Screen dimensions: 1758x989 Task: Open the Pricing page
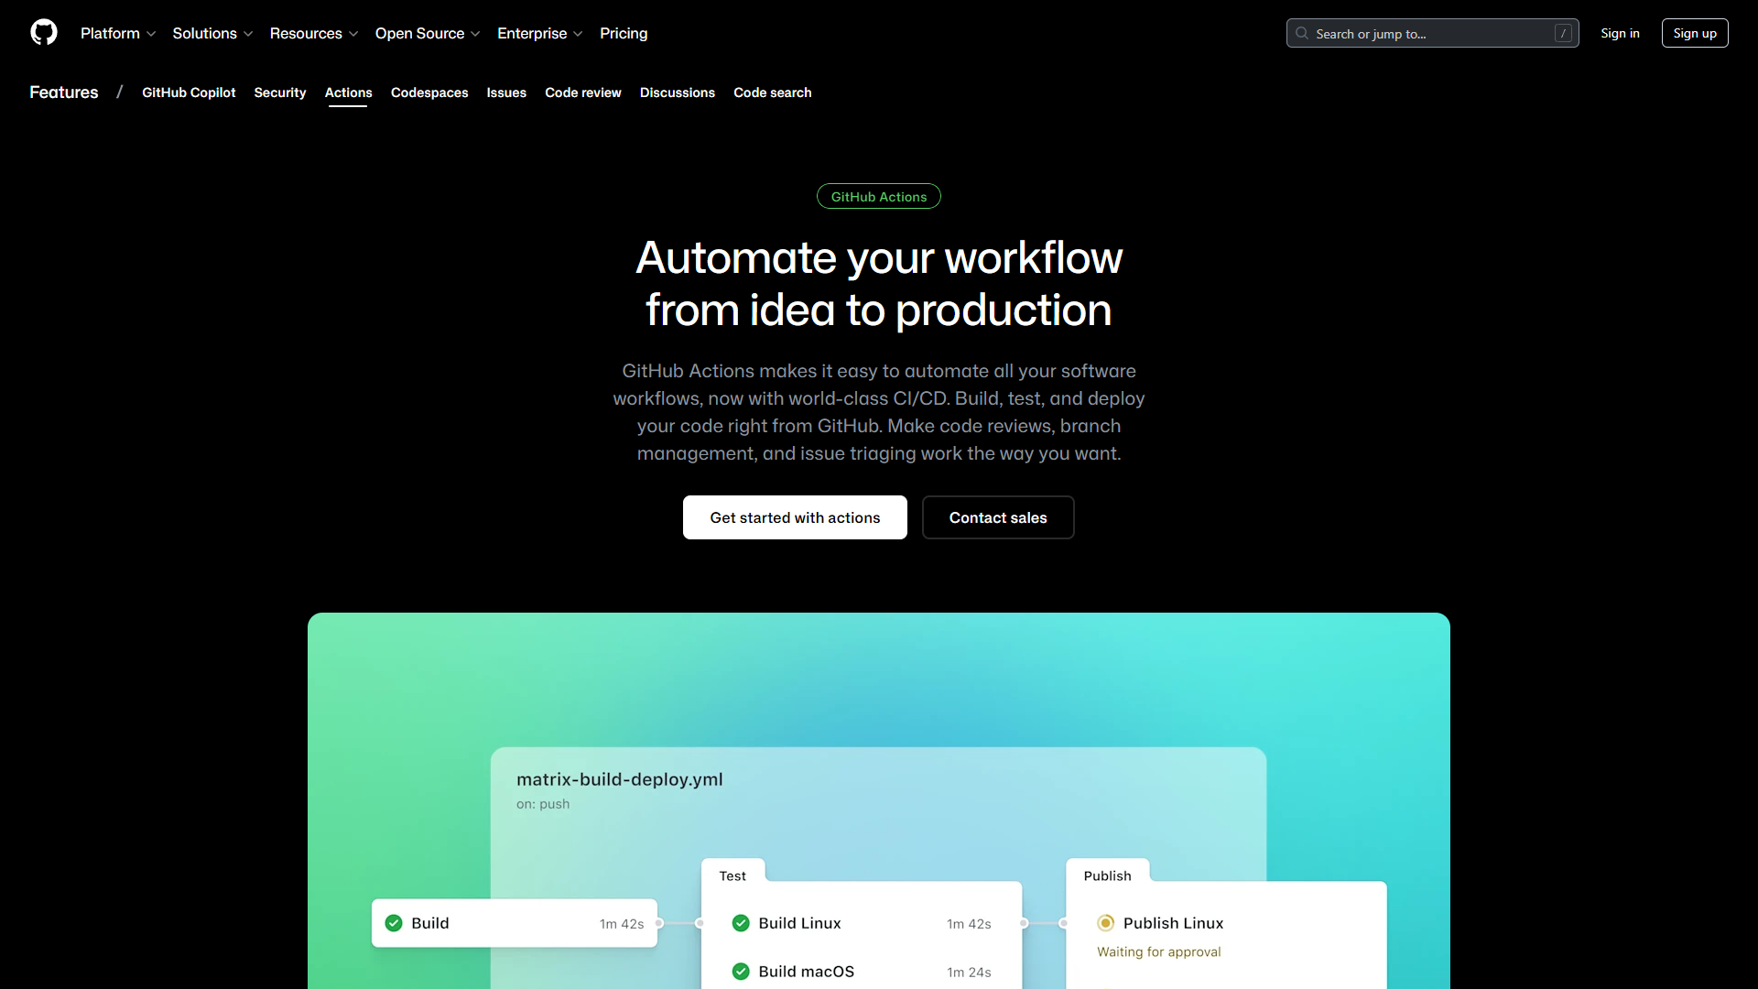(624, 33)
